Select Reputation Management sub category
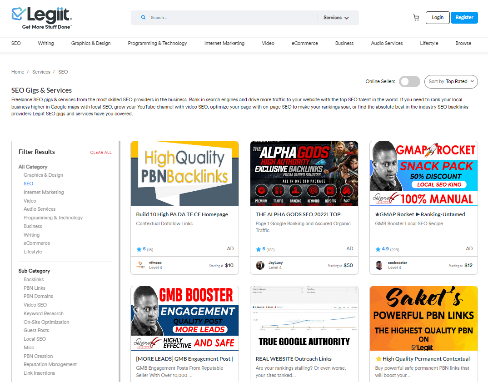Image resolution: width=488 pixels, height=382 pixels. [50, 364]
